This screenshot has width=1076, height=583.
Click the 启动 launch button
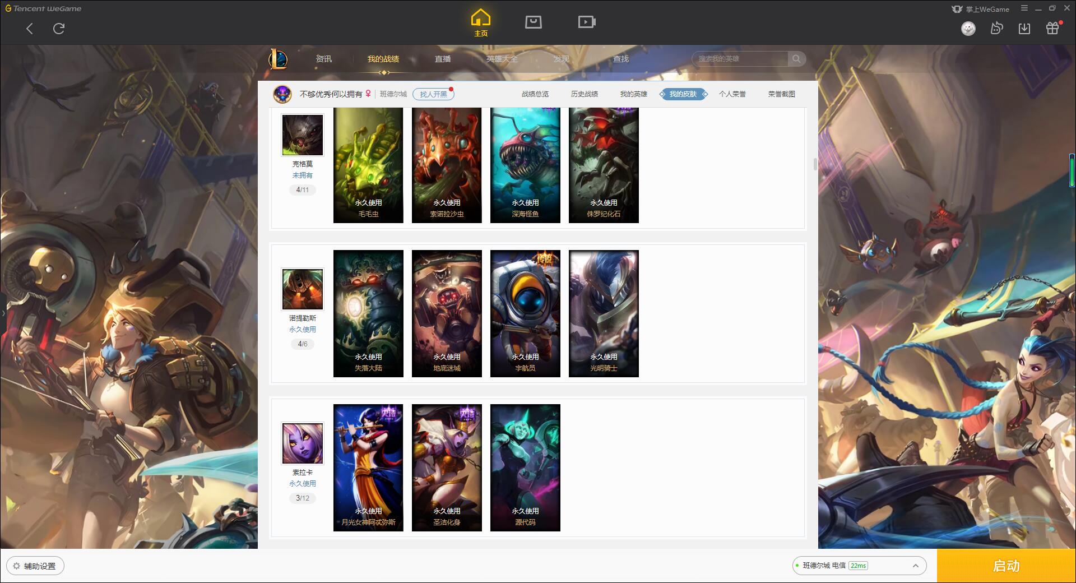[1007, 566]
